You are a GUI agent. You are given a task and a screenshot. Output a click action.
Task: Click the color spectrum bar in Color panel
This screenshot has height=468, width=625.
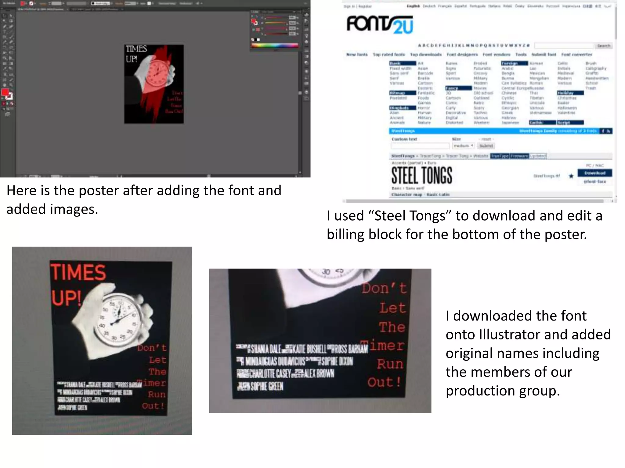pyautogui.click(x=275, y=46)
